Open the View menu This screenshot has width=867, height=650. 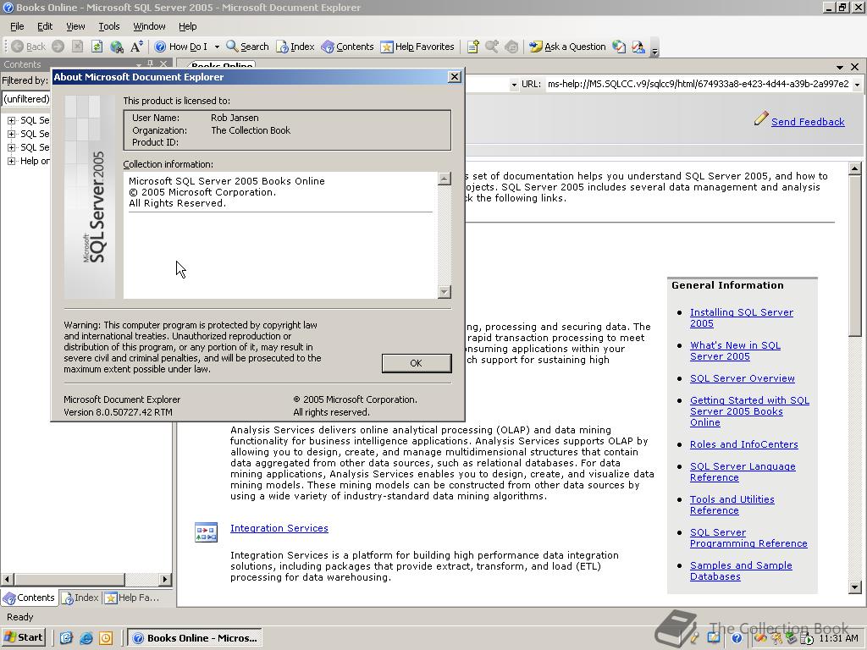[75, 26]
